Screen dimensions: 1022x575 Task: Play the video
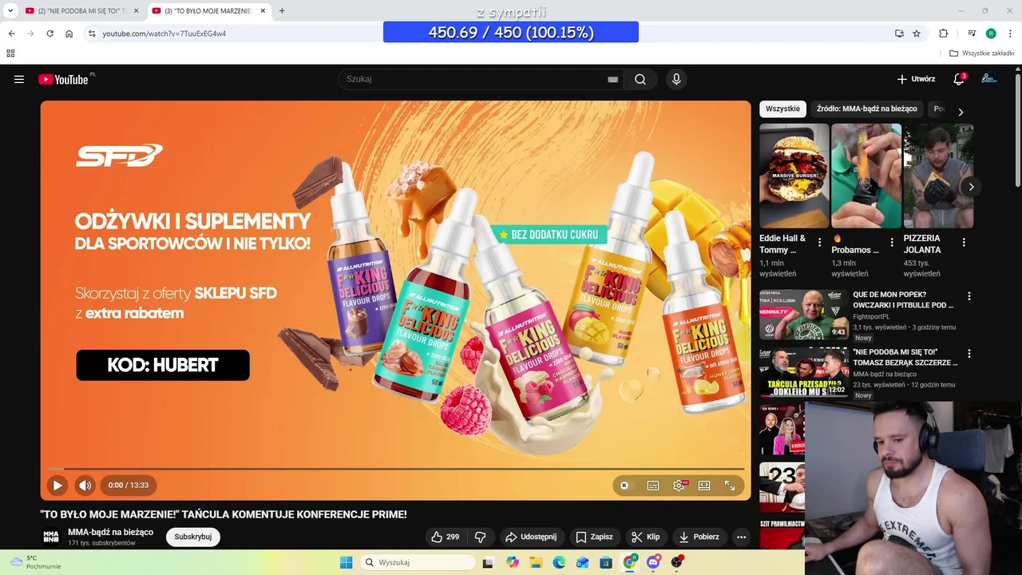pos(57,485)
